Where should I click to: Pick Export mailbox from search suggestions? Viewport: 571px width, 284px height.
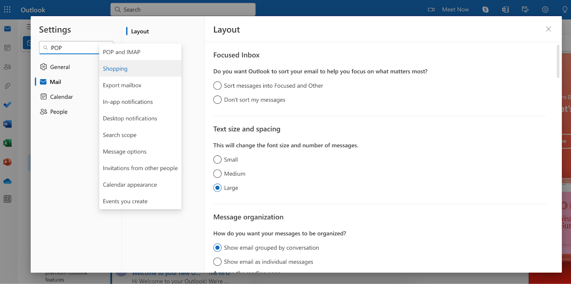(122, 85)
